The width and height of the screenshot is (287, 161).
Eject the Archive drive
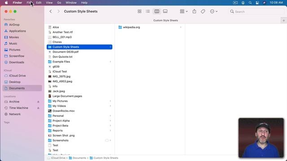click(38, 102)
